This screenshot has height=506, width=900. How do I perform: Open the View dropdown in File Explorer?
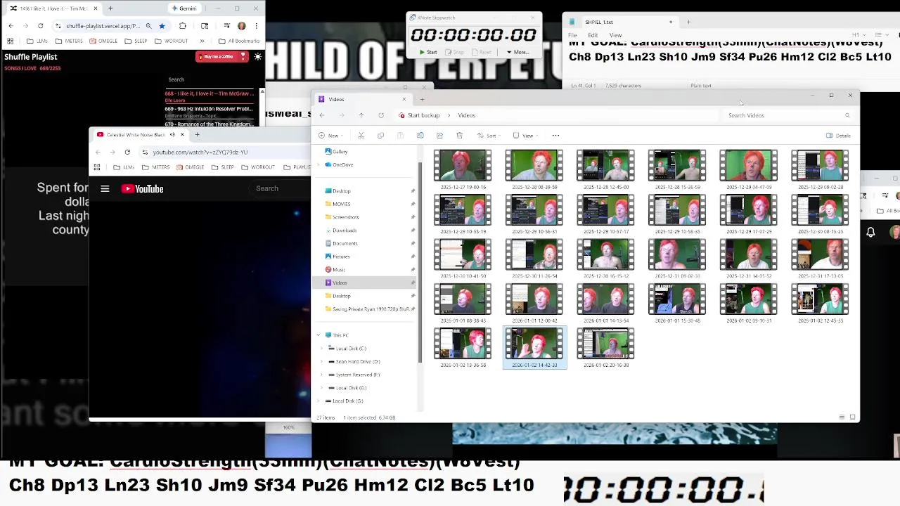pos(525,136)
